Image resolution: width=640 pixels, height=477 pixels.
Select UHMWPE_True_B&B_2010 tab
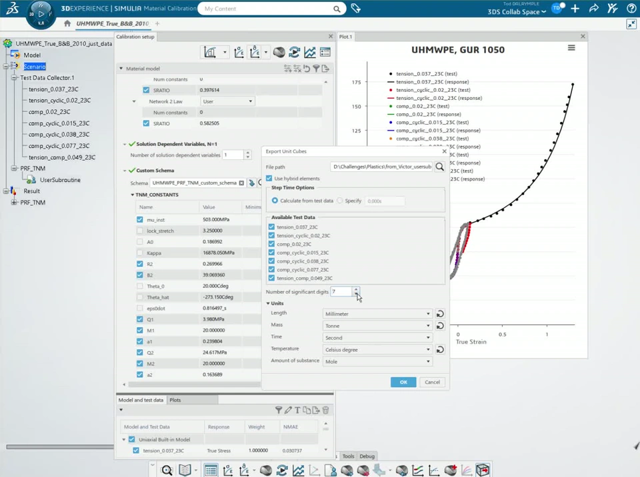click(x=112, y=24)
